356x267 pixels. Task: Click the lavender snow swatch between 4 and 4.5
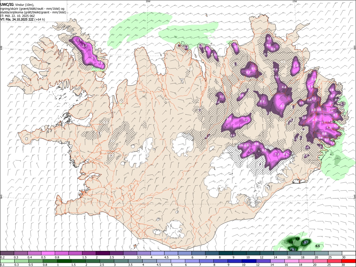(157, 253)
